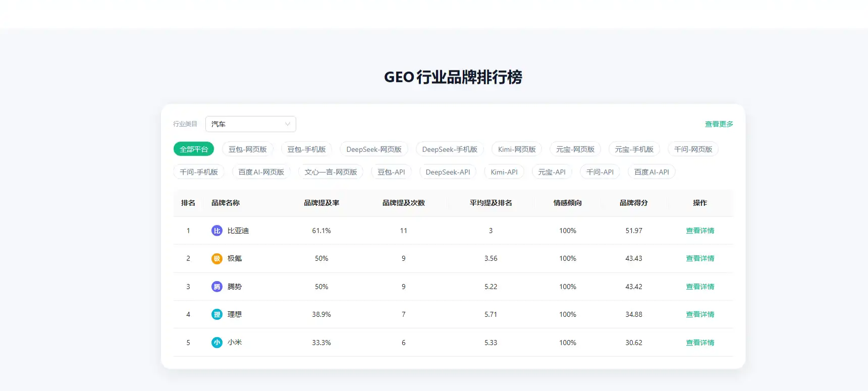This screenshot has width=868, height=391.
Task: Click the 腾势 purple avatar icon
Action: (x=216, y=287)
